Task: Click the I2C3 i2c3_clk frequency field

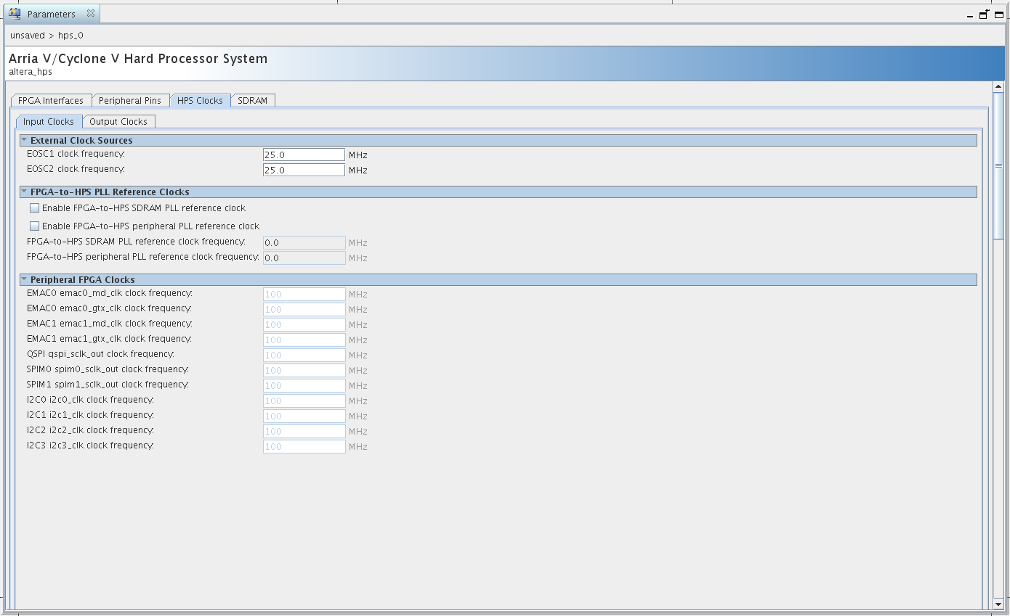Action: click(x=304, y=446)
